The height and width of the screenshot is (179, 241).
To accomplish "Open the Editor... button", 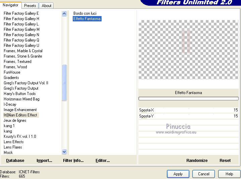I will click(103, 161).
